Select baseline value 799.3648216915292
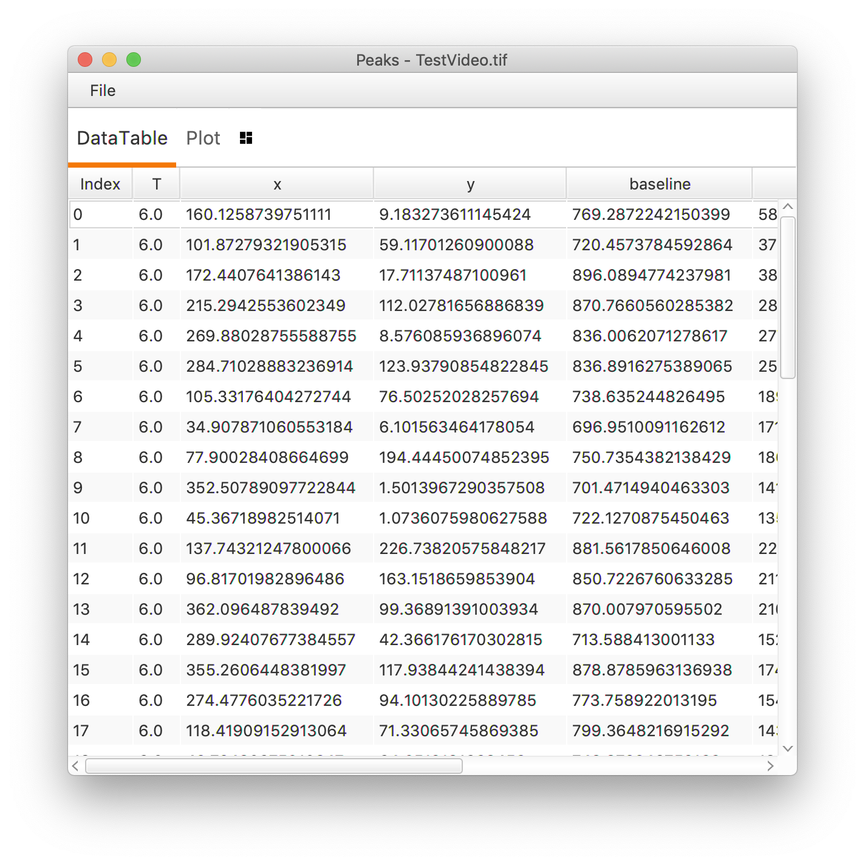This screenshot has height=865, width=865. click(651, 731)
